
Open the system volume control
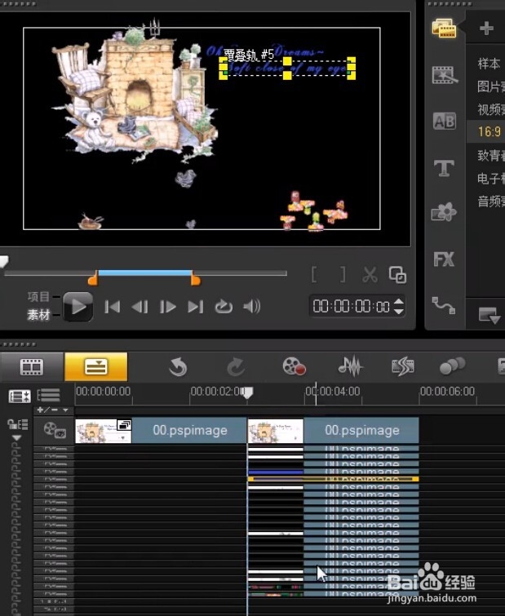point(252,307)
